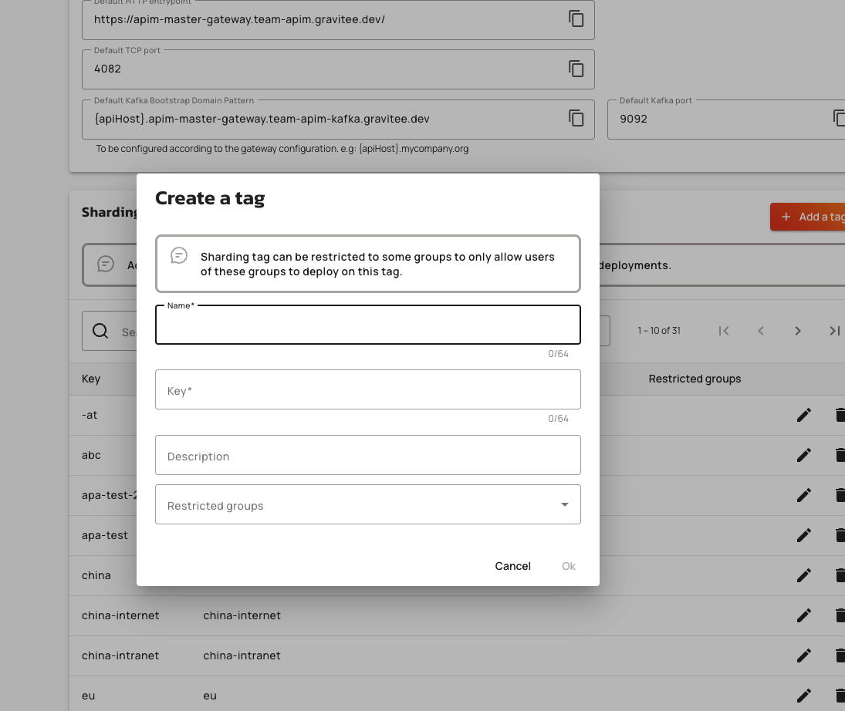Copy the Default HTTP entrypoint URL
This screenshot has height=711, width=845.
576,19
